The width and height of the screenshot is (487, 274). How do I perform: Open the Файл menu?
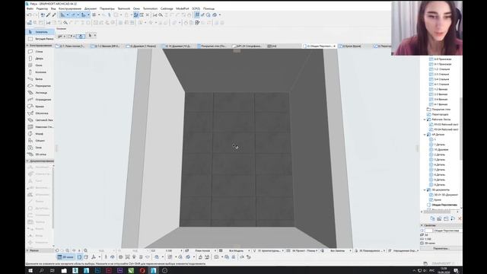click(30, 8)
